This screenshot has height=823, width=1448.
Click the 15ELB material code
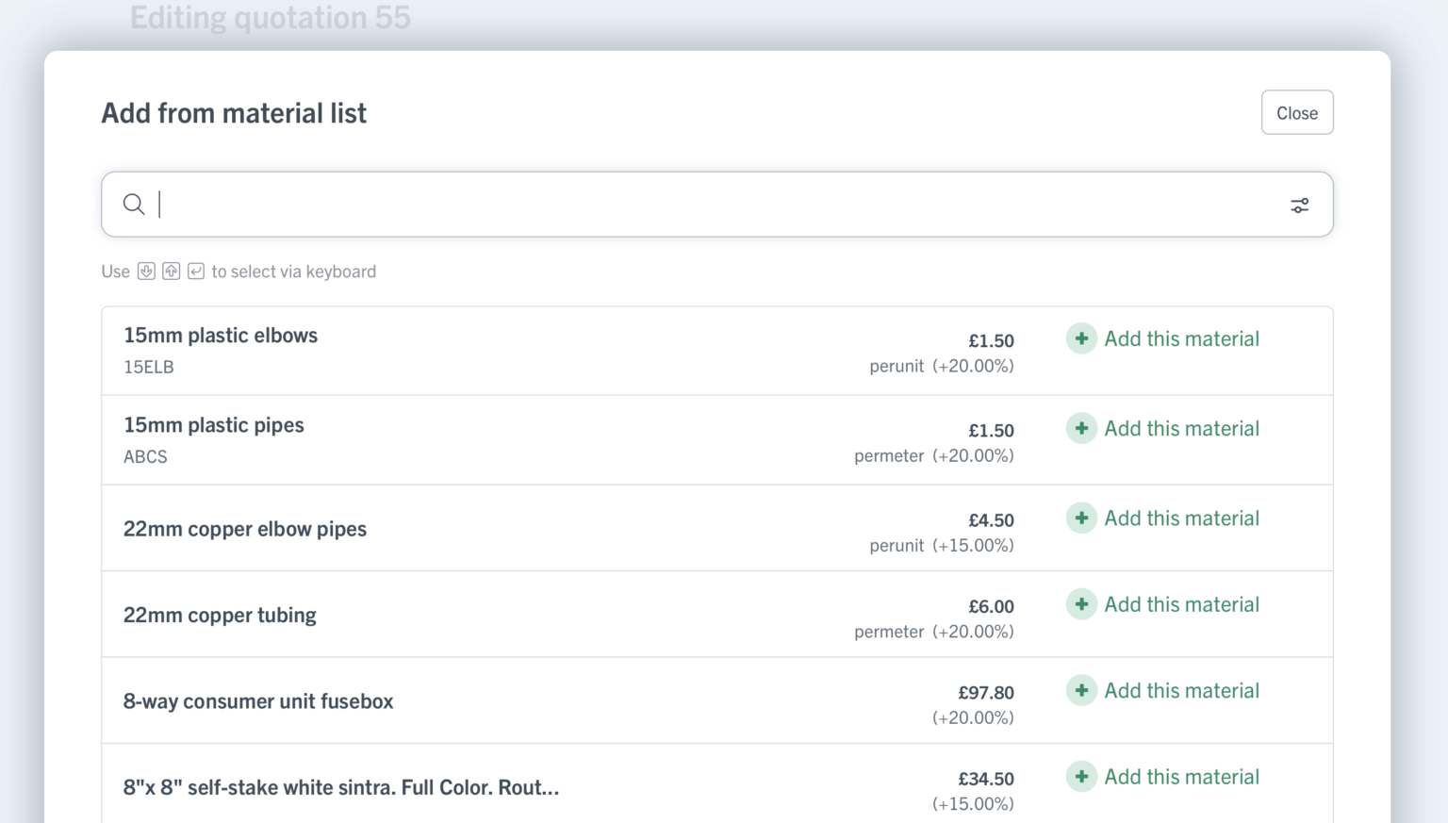[x=149, y=367]
